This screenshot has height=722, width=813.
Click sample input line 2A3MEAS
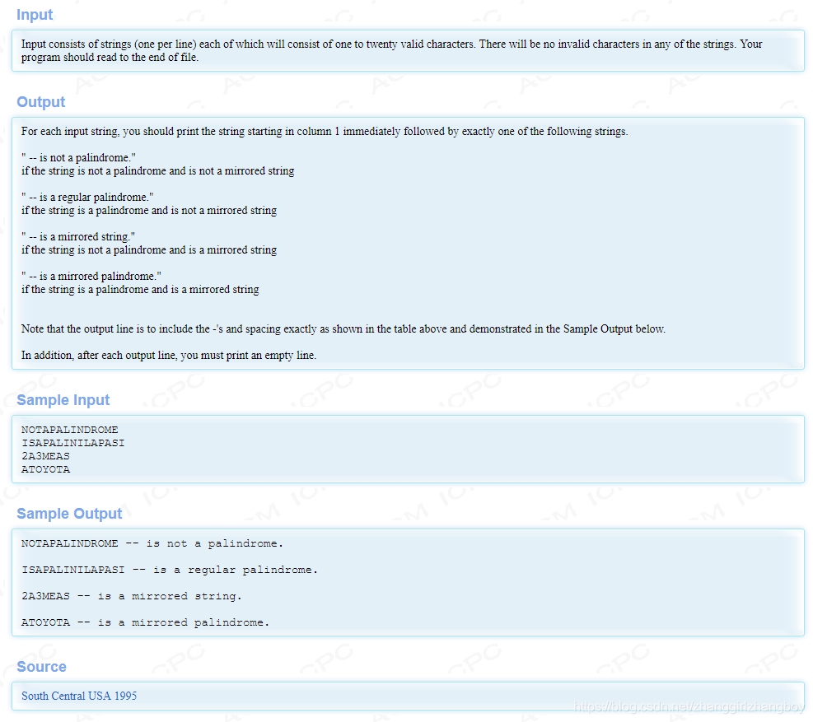point(45,456)
